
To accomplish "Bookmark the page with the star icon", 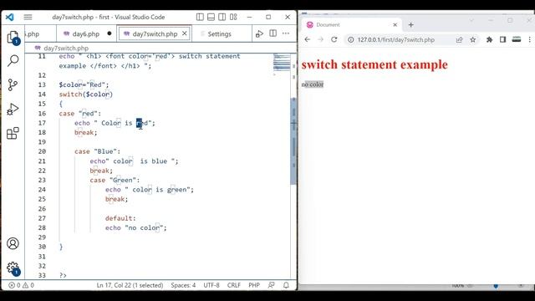I will point(473,40).
